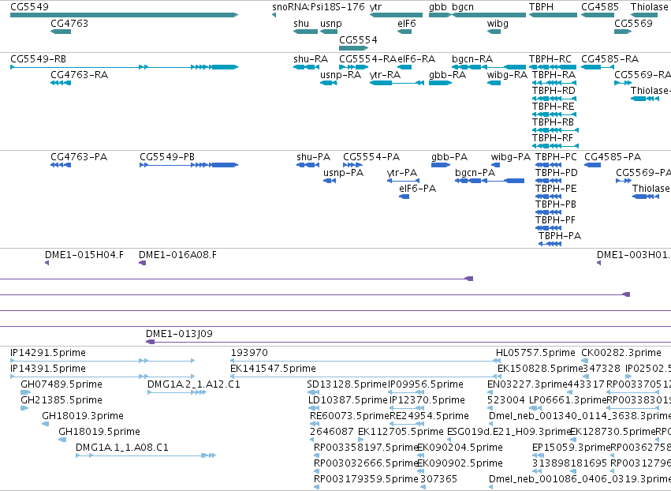This screenshot has width=671, height=491.
Task: Select the CG5554-PA protein feature
Action: coord(352,165)
